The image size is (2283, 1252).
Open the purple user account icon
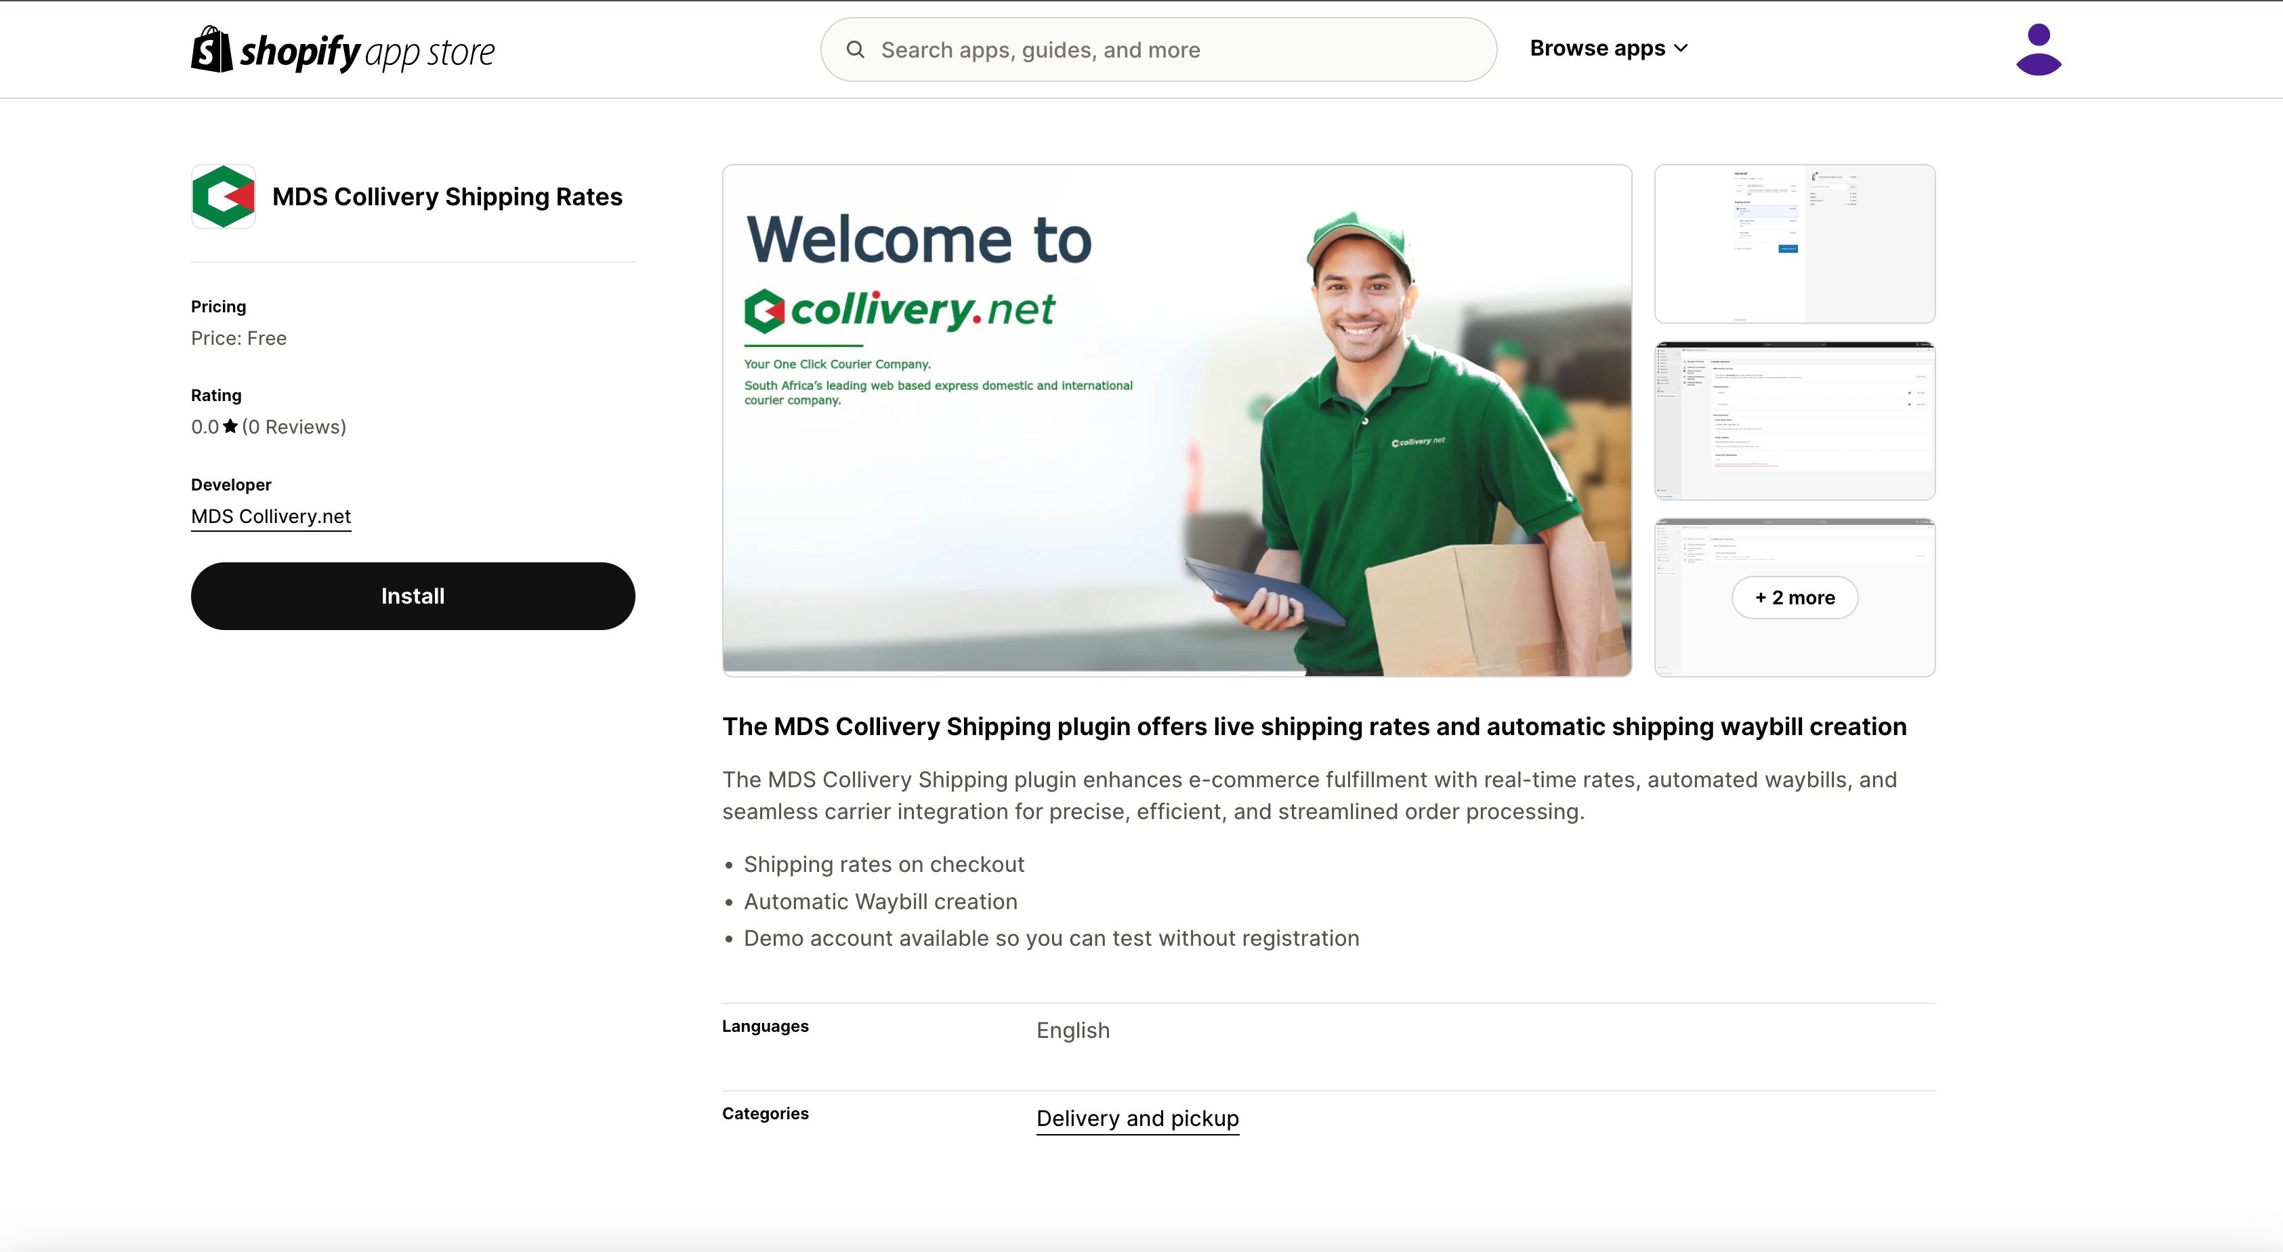2038,49
